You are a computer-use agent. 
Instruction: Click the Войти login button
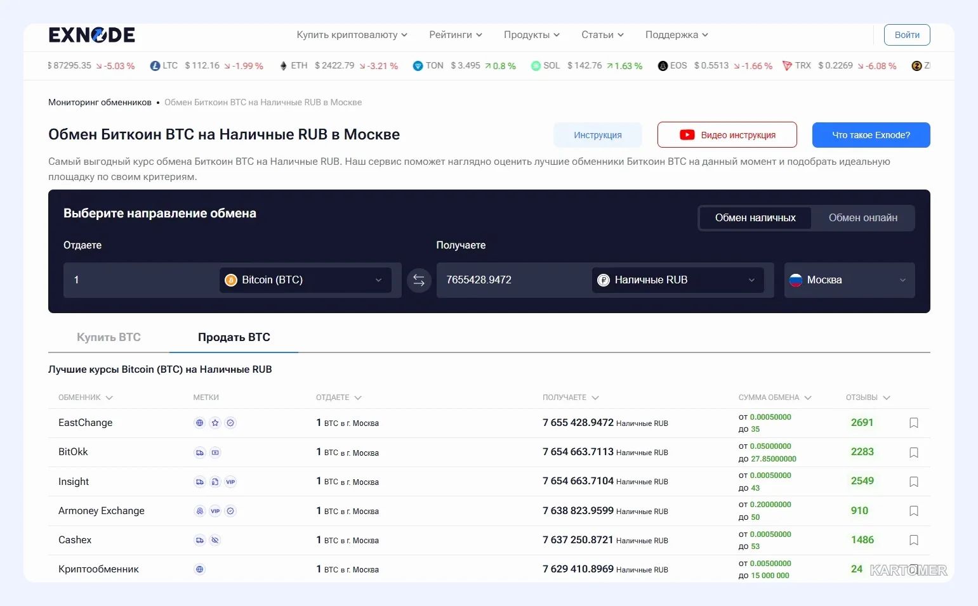(x=907, y=35)
